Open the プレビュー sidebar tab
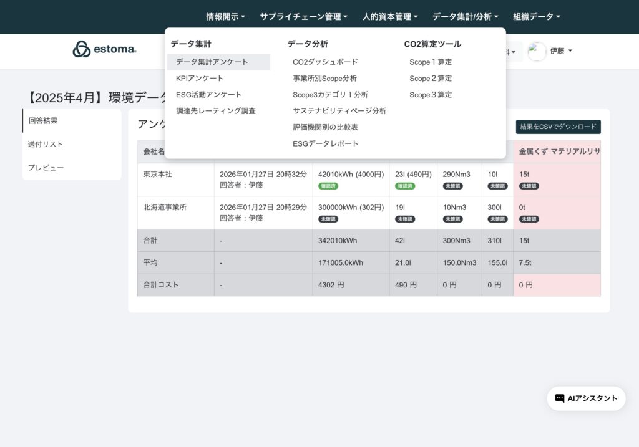Screen dimensions: 639x447 [46, 168]
